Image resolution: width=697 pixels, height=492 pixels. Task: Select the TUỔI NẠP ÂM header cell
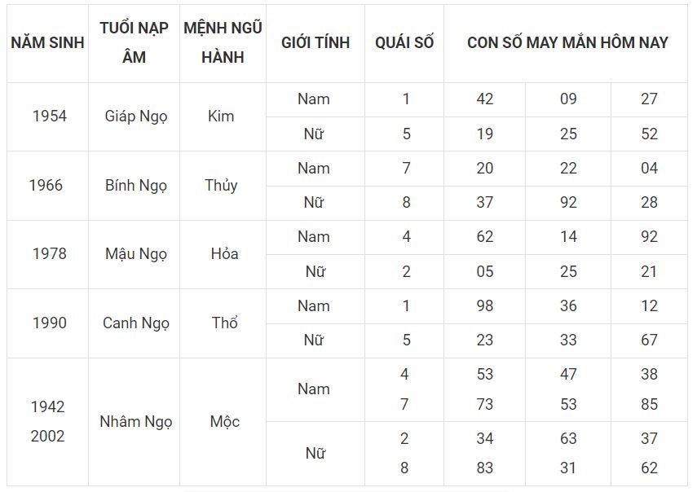tap(135, 42)
